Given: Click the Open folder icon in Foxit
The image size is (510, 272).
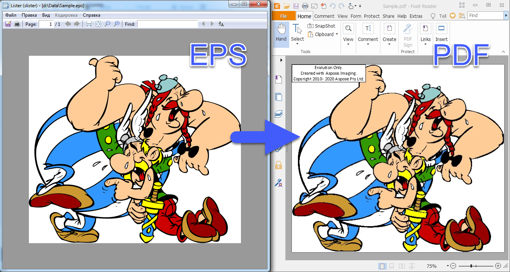Looking at the screenshot, I should point(287,6).
